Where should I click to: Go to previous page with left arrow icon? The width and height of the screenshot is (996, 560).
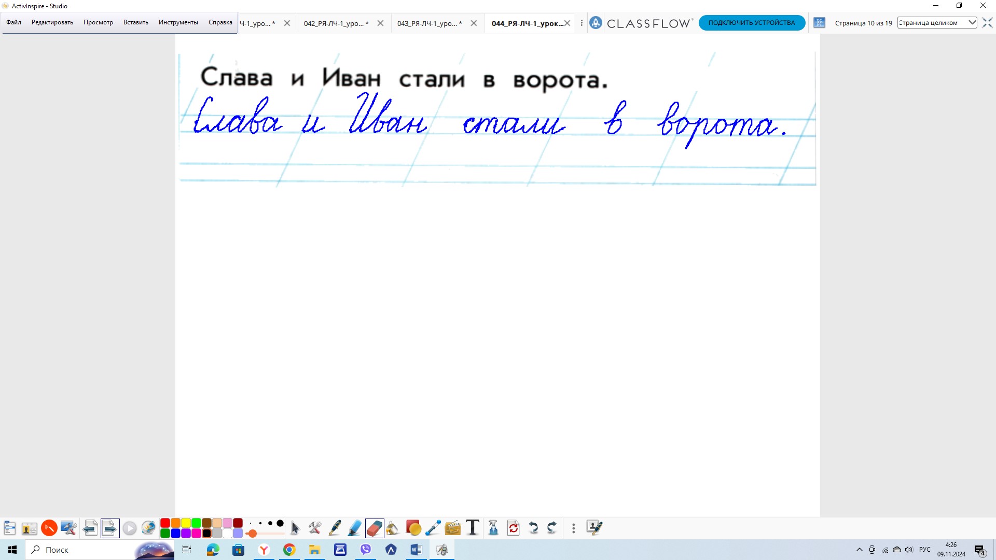(90, 528)
